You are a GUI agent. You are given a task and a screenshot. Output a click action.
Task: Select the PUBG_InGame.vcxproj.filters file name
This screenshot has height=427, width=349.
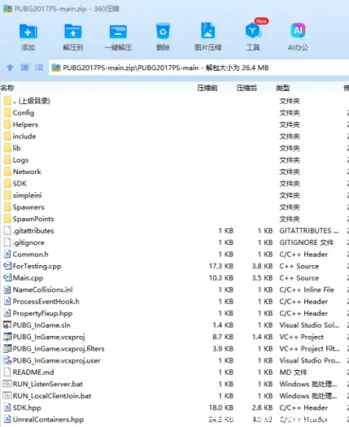click(x=59, y=349)
